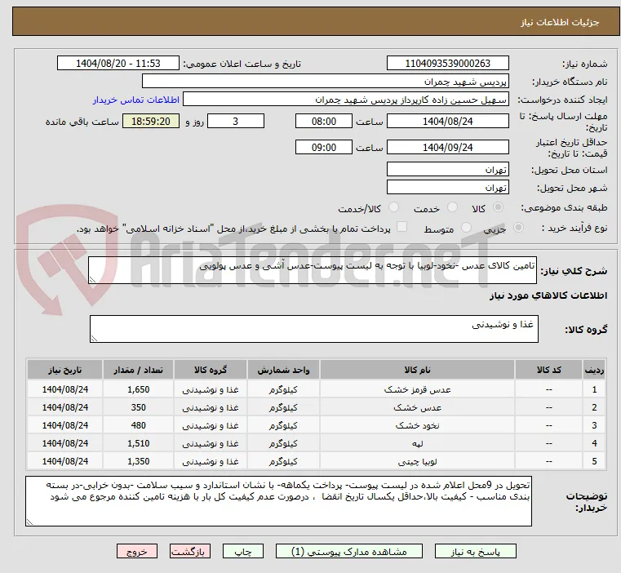
Task: Click the پاسخ به نیاز button
Action: pyautogui.click(x=475, y=552)
